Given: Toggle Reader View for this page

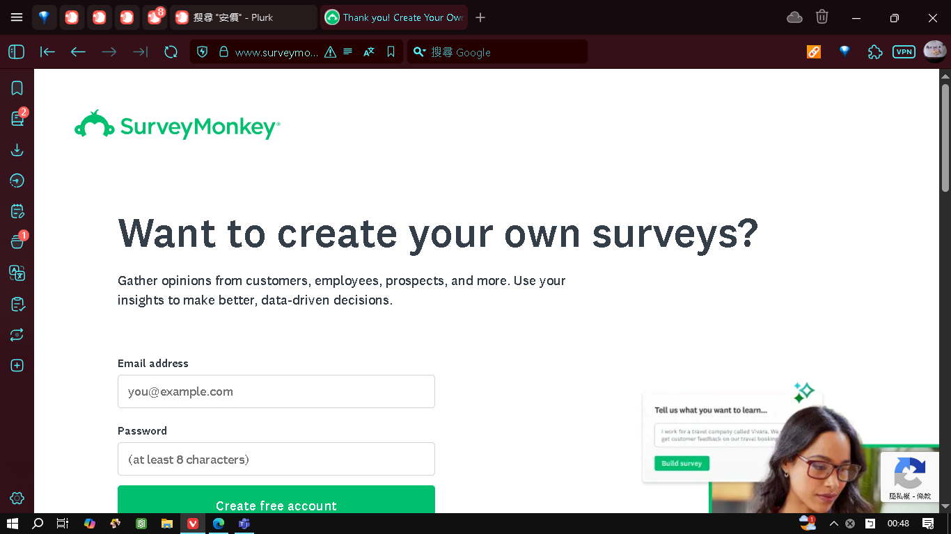Looking at the screenshot, I should click(x=348, y=52).
